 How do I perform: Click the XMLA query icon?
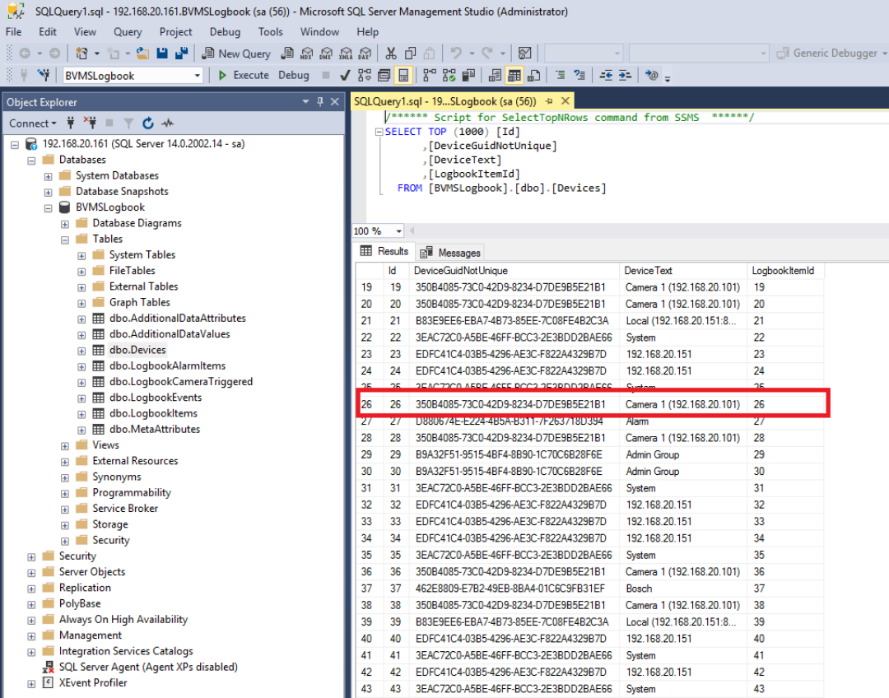345,54
